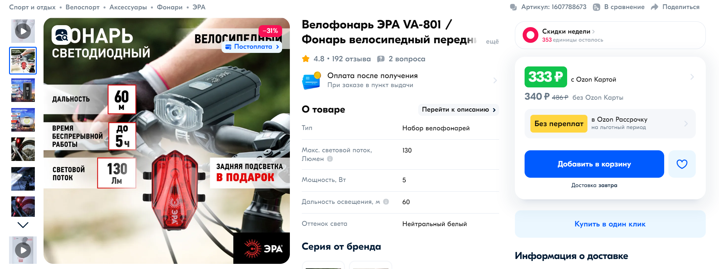Expand Оплата после получения info chevron
719x269 pixels.
click(495, 80)
